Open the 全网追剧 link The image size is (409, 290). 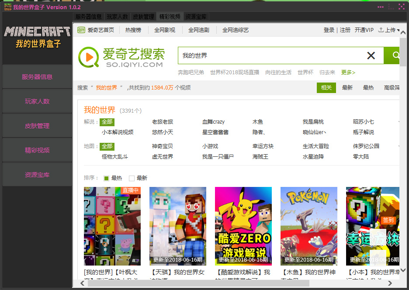click(x=199, y=30)
